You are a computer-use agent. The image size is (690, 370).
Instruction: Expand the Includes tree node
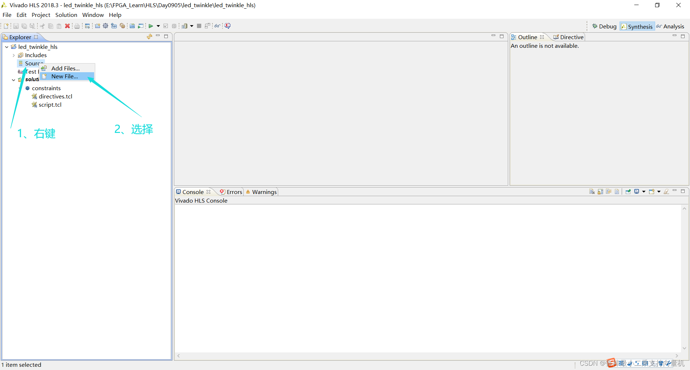pos(14,55)
